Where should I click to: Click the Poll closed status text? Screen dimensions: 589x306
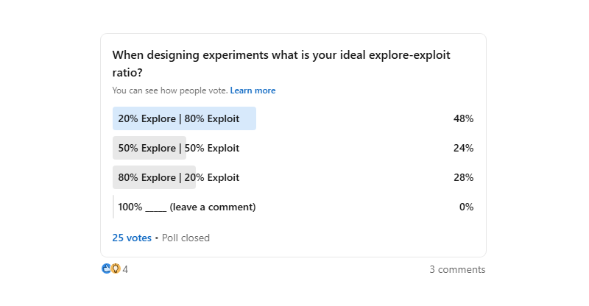click(x=186, y=238)
